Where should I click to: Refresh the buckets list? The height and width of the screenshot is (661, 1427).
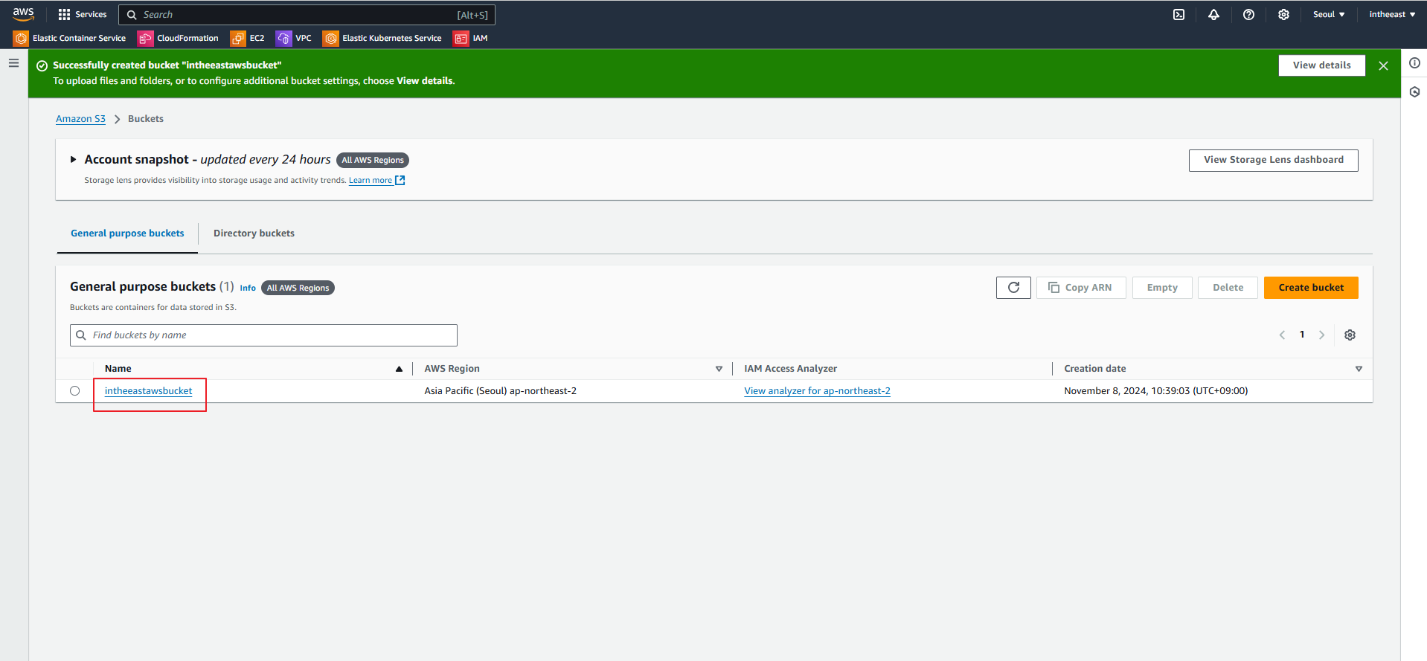click(1013, 288)
